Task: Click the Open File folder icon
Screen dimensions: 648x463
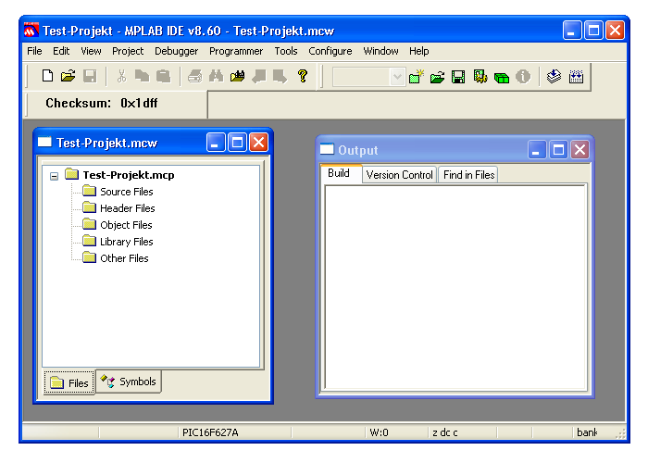Action: click(68, 77)
